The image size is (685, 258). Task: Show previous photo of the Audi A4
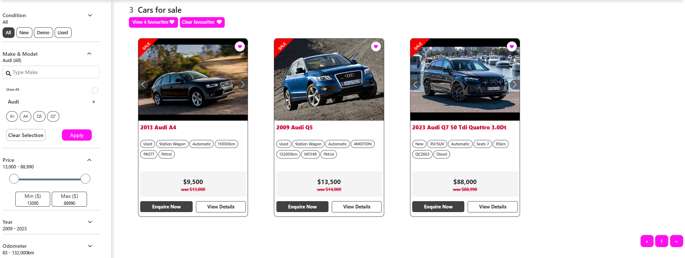(x=143, y=85)
